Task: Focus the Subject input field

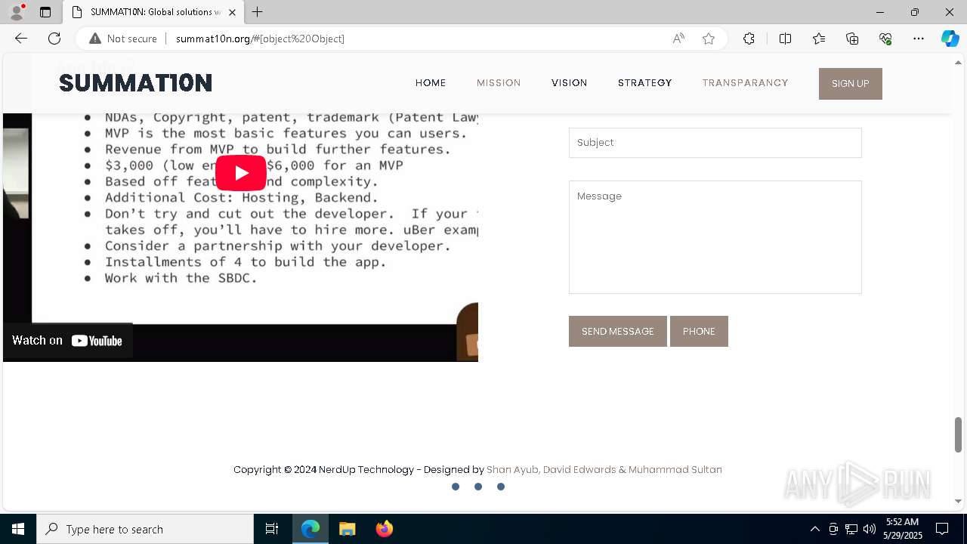Action: point(715,143)
